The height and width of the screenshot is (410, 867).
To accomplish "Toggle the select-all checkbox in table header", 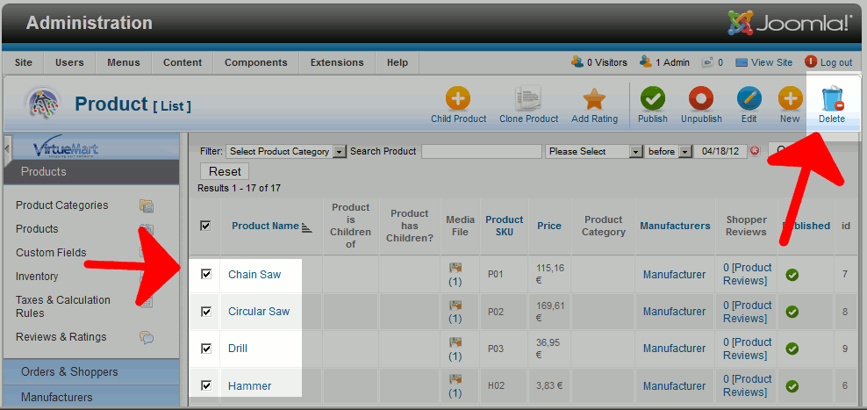I will click(205, 226).
